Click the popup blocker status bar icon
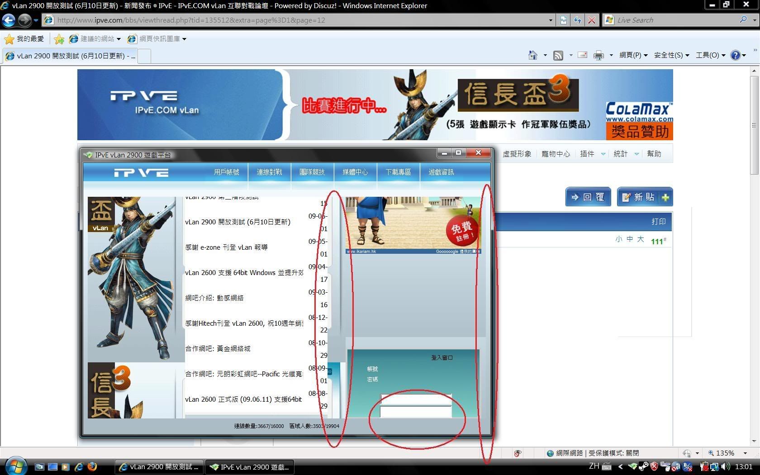The image size is (760, 475). pos(518,453)
